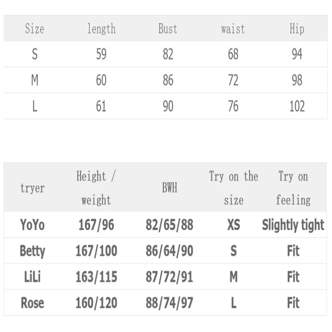This screenshot has width=332, height=332.
Task: Click the length column header
Action: tap(101, 29)
